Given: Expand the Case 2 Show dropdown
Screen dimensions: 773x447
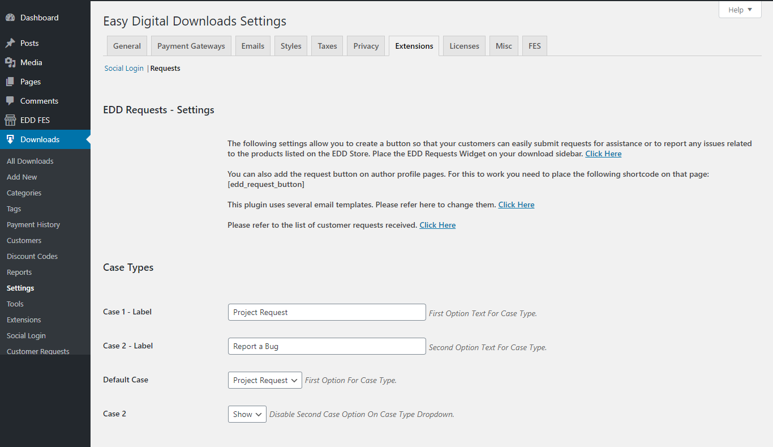Looking at the screenshot, I should click(247, 414).
